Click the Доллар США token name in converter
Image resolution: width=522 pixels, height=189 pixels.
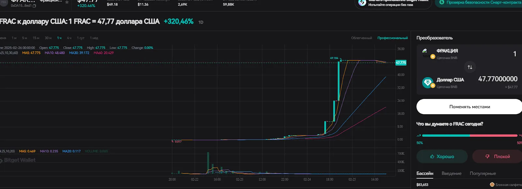(x=450, y=80)
